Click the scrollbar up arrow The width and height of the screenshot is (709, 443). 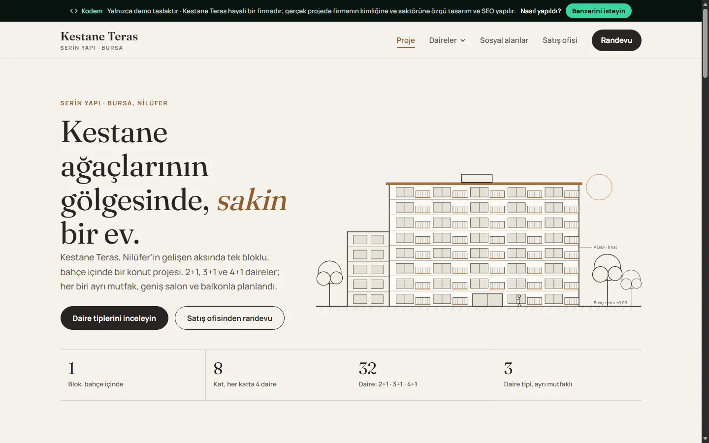click(705, 3)
